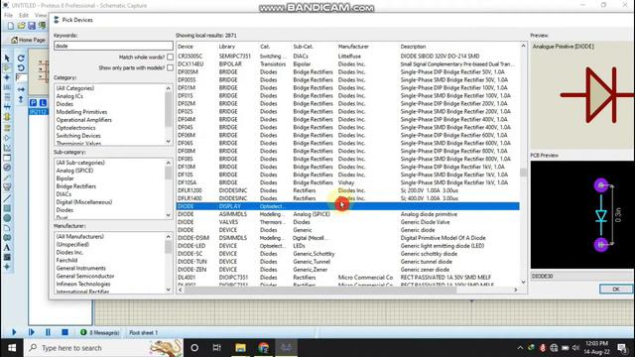Click the Sub-category list scroll-down arrow

coord(169,215)
